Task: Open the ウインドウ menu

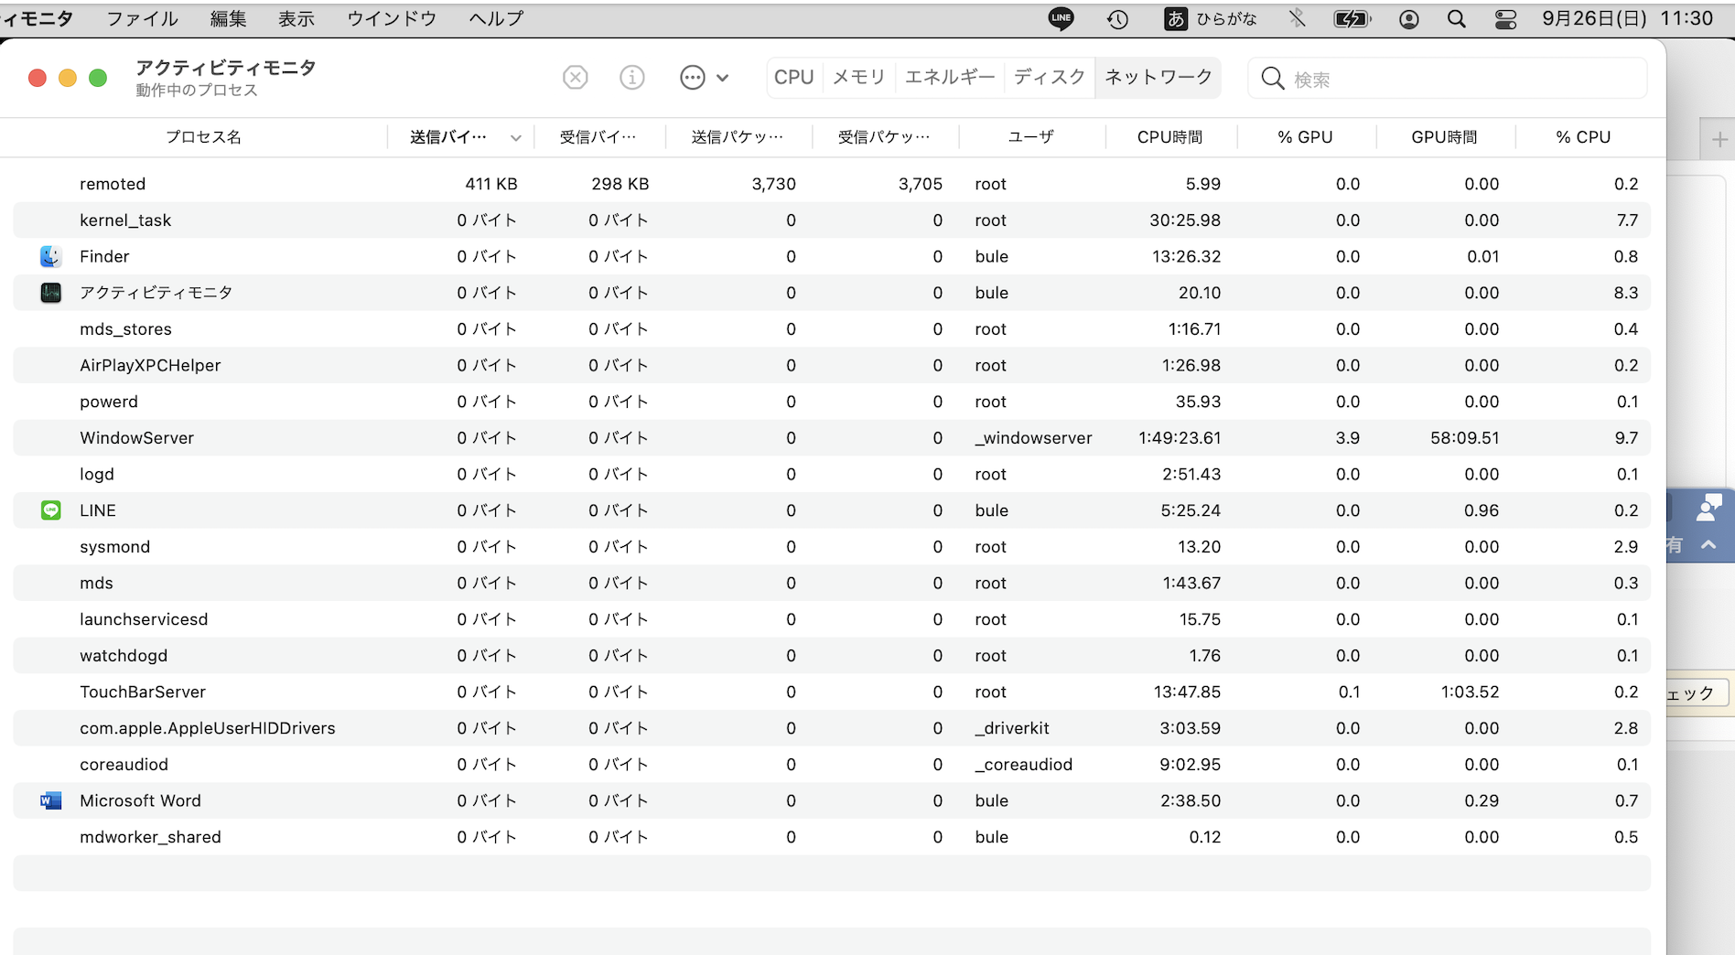Action: [x=391, y=19]
